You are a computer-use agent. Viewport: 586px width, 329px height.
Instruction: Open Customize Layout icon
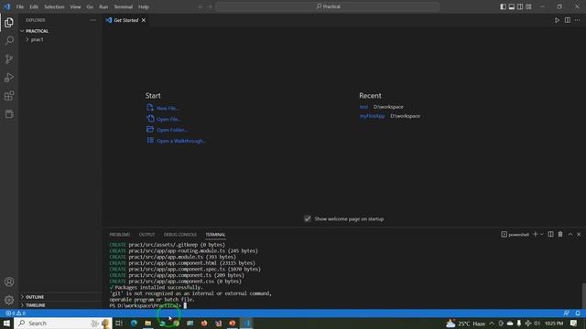click(x=528, y=6)
